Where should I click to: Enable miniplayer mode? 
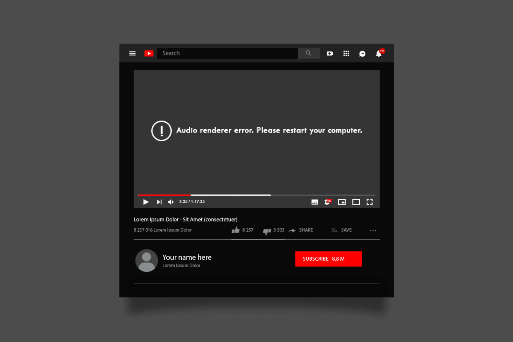pos(342,202)
